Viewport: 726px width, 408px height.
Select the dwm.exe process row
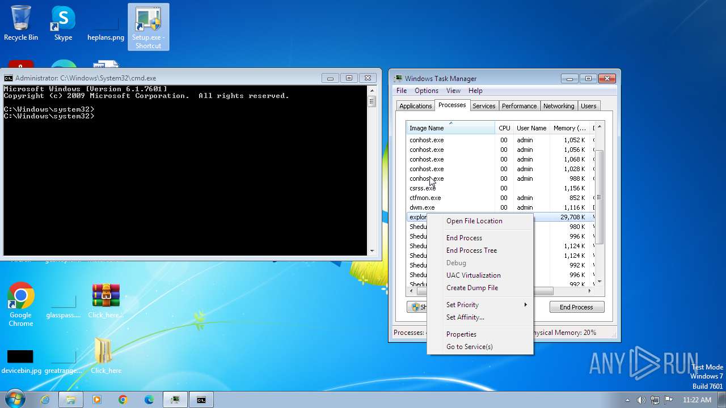click(x=500, y=207)
